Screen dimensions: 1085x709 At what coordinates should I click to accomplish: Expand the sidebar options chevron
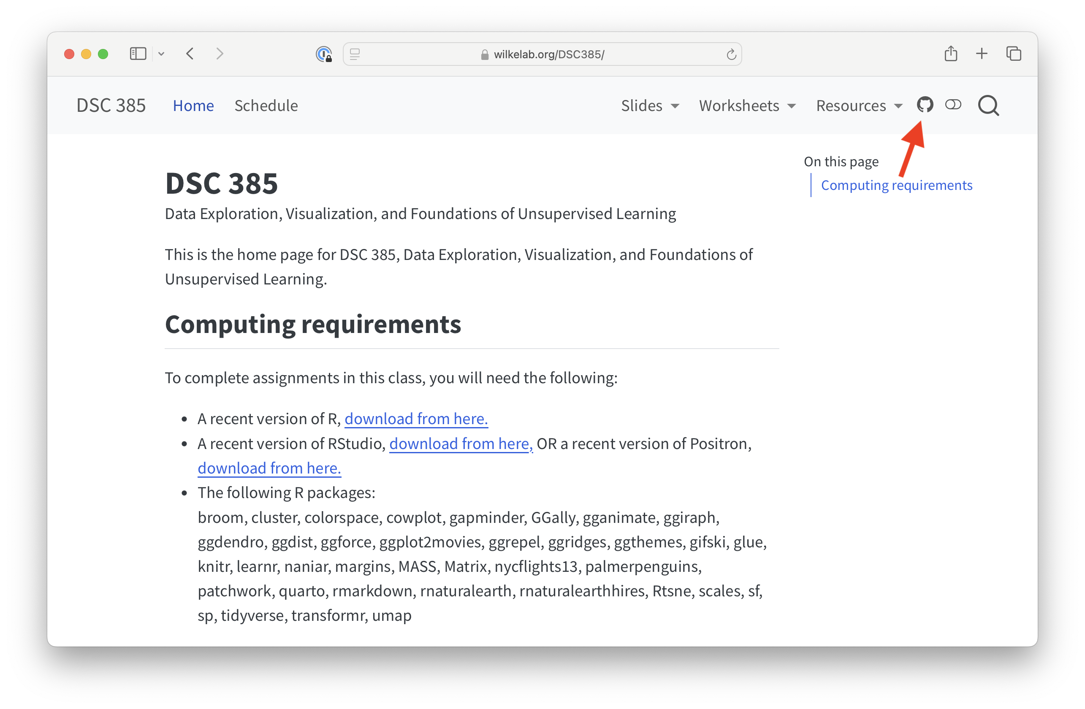(161, 54)
